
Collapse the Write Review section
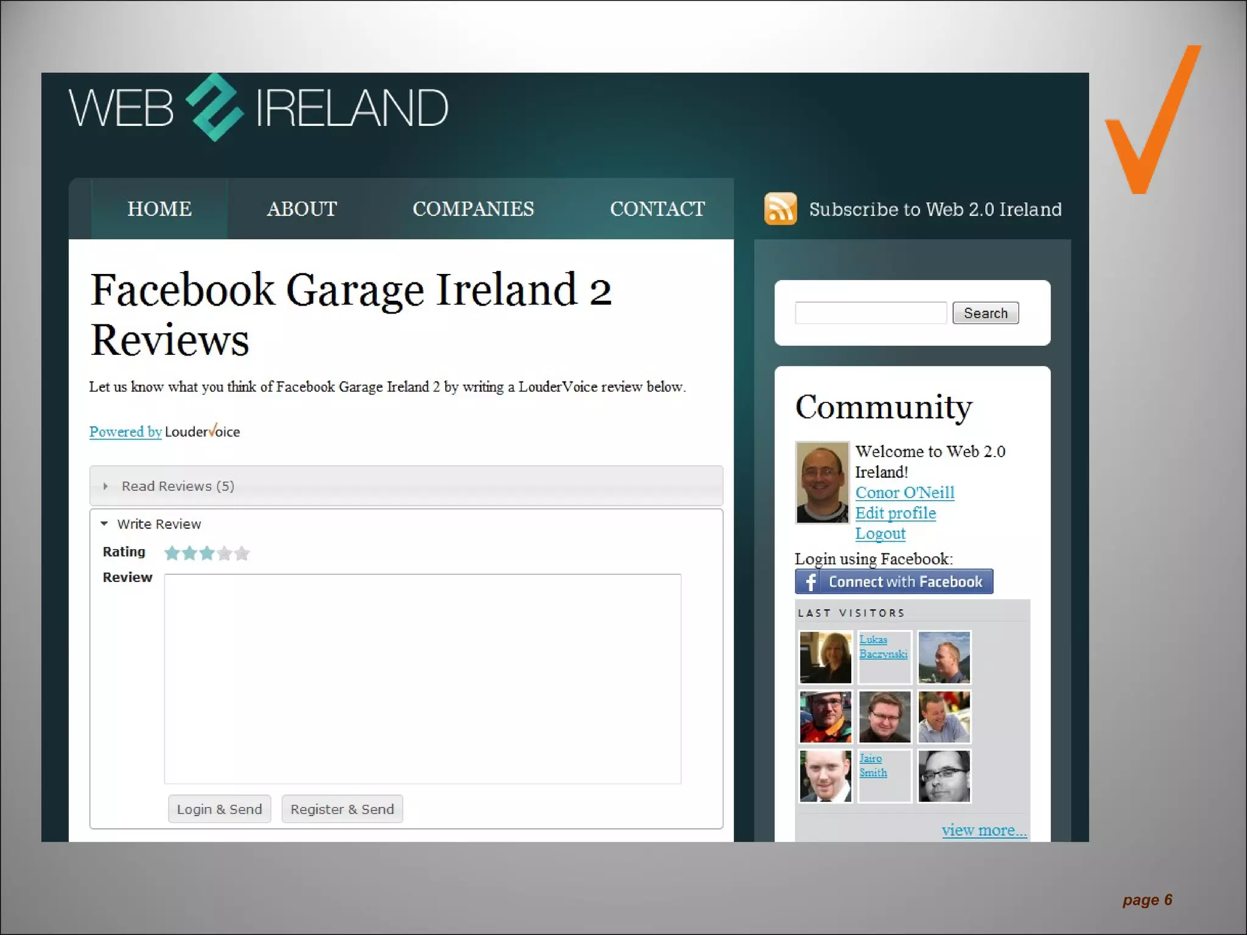[158, 524]
